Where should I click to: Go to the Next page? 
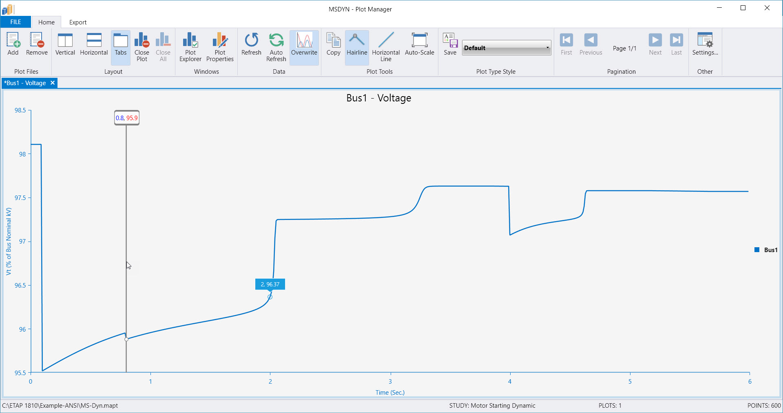[655, 43]
